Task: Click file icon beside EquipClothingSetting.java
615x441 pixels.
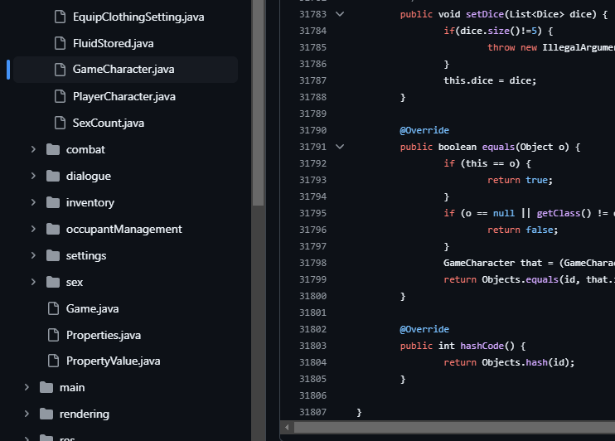Action: pos(60,17)
